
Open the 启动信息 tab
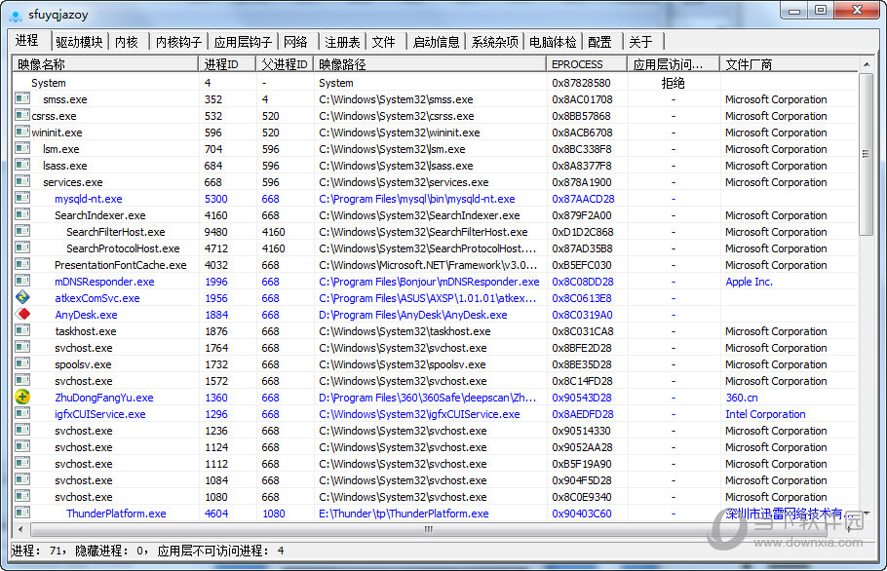[x=436, y=42]
